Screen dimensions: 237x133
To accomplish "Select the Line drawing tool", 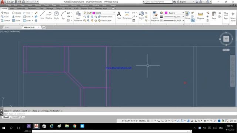I will click(x=42, y=15).
